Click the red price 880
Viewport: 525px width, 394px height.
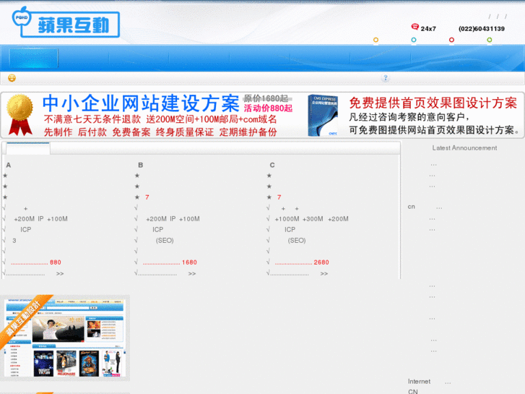point(56,262)
